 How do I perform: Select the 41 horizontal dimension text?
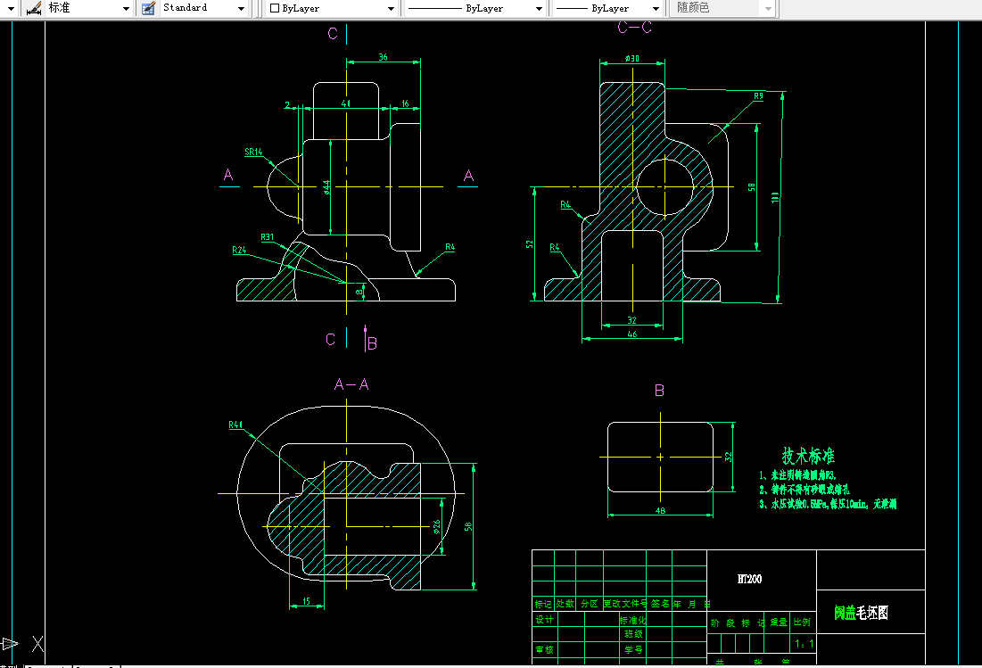[x=346, y=103]
